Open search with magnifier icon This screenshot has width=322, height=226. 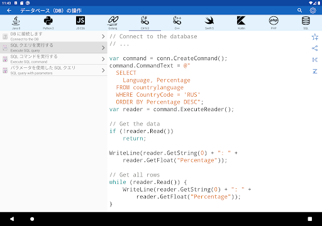[x=299, y=10]
